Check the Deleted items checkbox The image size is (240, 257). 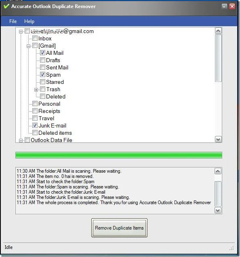coord(35,132)
